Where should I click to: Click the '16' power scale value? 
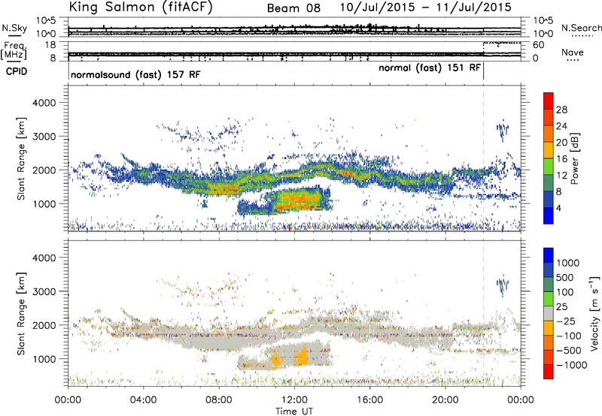pyautogui.click(x=561, y=159)
